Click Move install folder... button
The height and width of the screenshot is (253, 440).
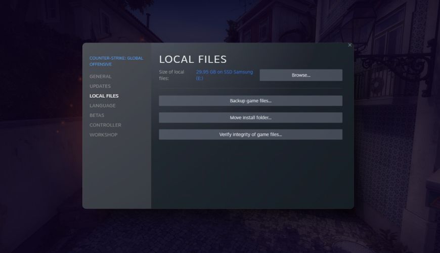[250, 118]
